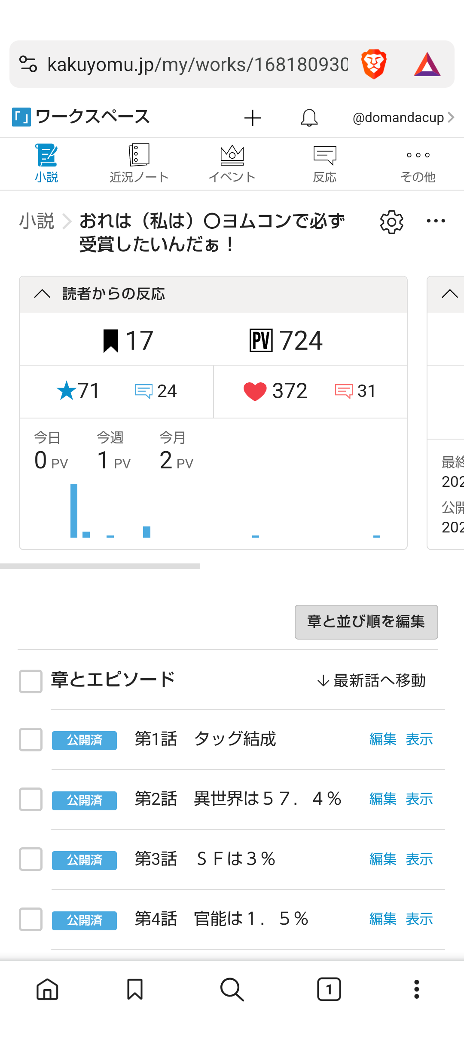Check the 第3話 ＳＦは３％ episode checkbox
This screenshot has height=1046, width=464.
pyautogui.click(x=31, y=859)
